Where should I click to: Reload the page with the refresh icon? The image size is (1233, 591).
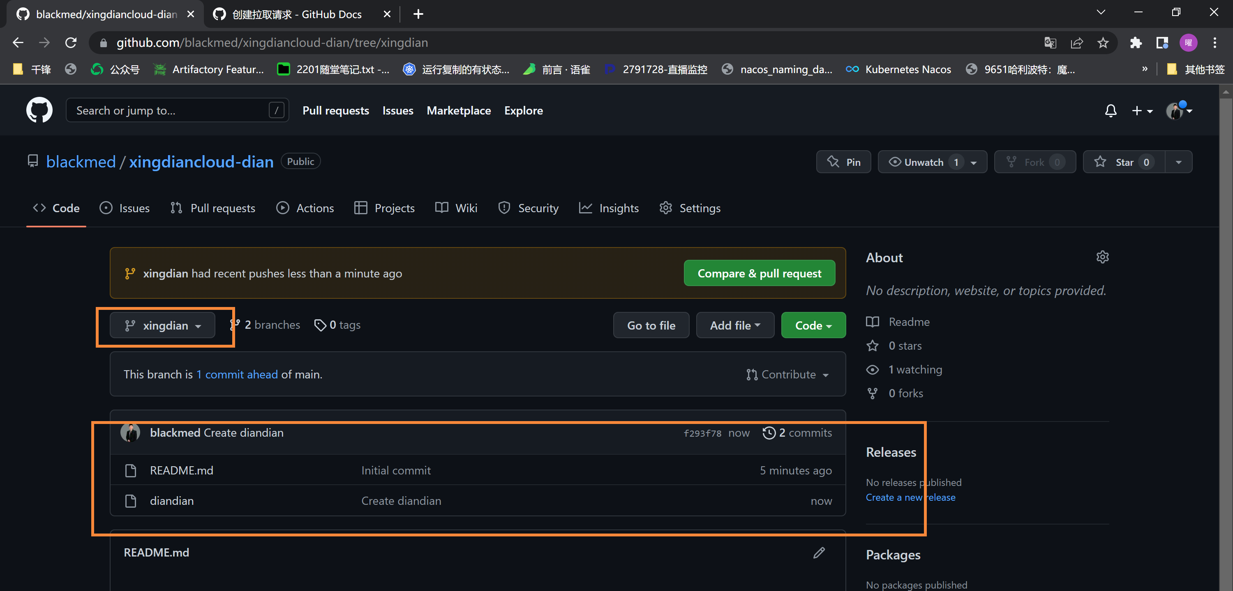(71, 43)
